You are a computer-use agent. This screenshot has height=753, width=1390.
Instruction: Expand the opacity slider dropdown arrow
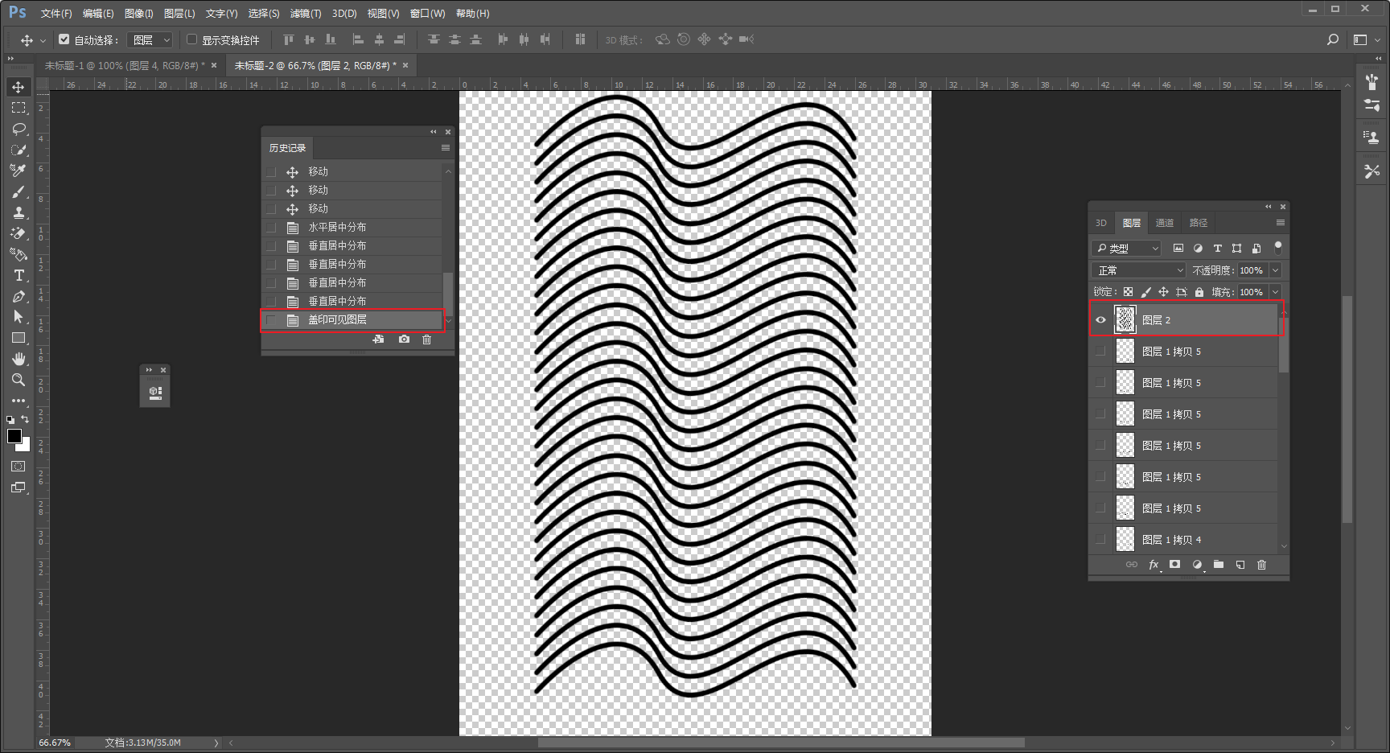(x=1275, y=270)
